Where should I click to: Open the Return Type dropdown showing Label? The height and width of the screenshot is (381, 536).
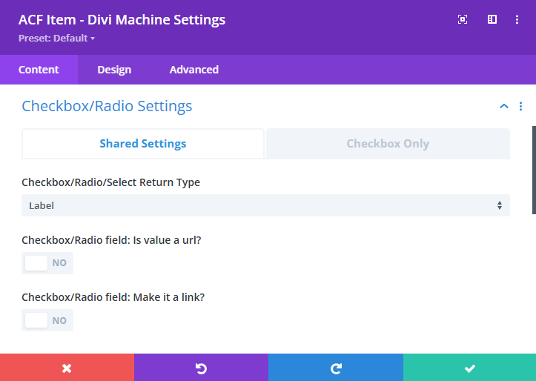point(265,205)
